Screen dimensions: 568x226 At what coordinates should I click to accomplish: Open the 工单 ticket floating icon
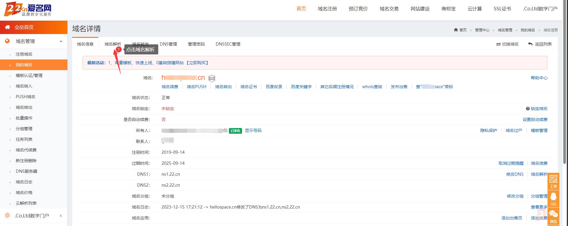[x=553, y=181]
